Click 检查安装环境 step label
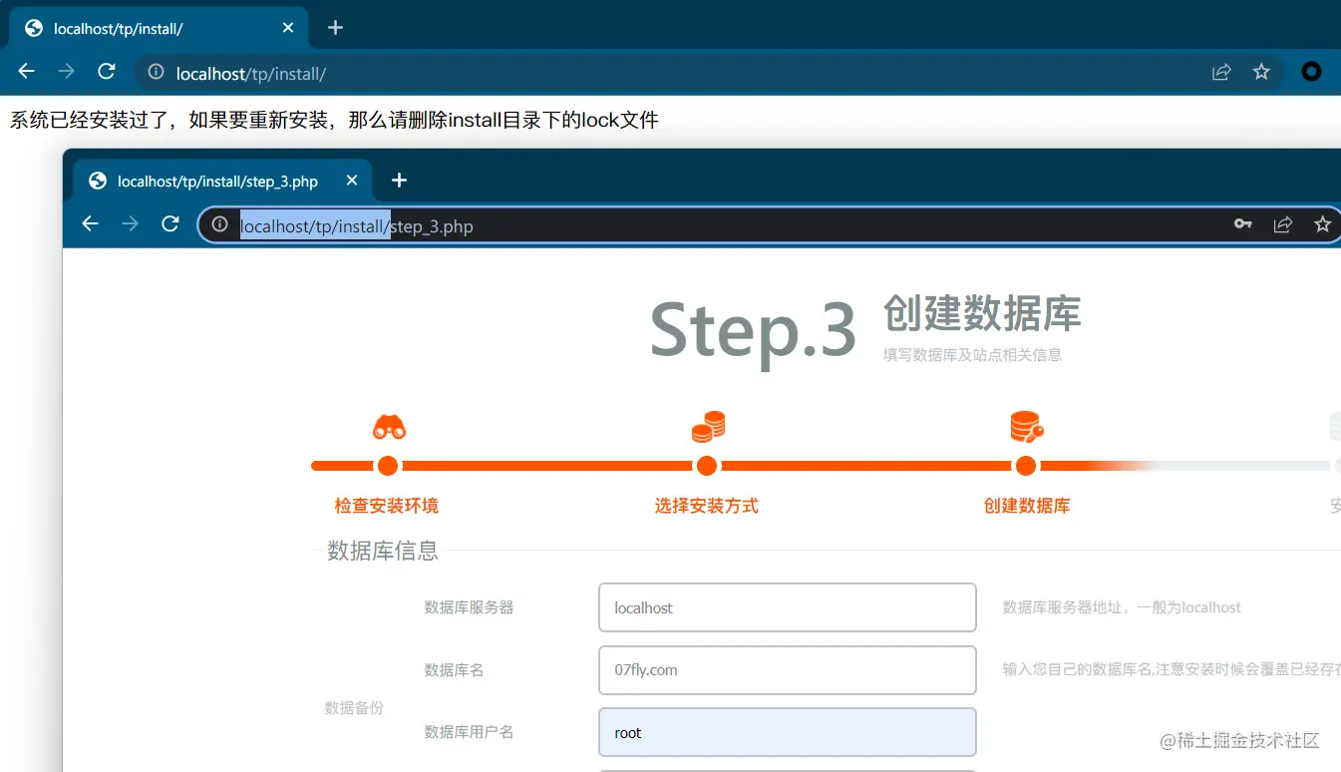This screenshot has height=772, width=1341. tap(387, 506)
